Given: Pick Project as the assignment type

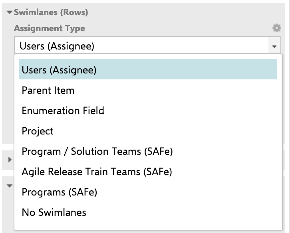Looking at the screenshot, I should [x=38, y=131].
